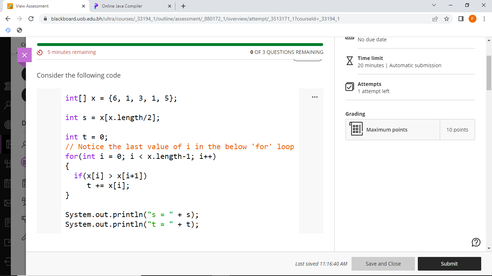Screen dimensions: 492x276
Task: Click '1 attempt left' text
Action: 374,91
